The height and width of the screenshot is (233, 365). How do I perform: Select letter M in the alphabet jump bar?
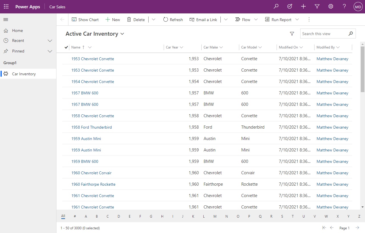click(x=215, y=216)
